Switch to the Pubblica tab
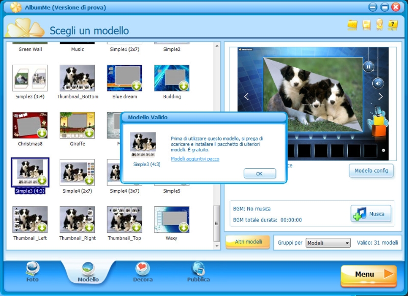 tap(198, 272)
